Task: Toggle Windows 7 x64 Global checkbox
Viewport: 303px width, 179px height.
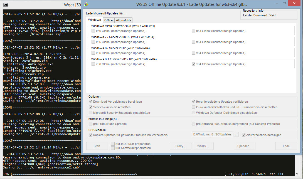Action: (193, 42)
